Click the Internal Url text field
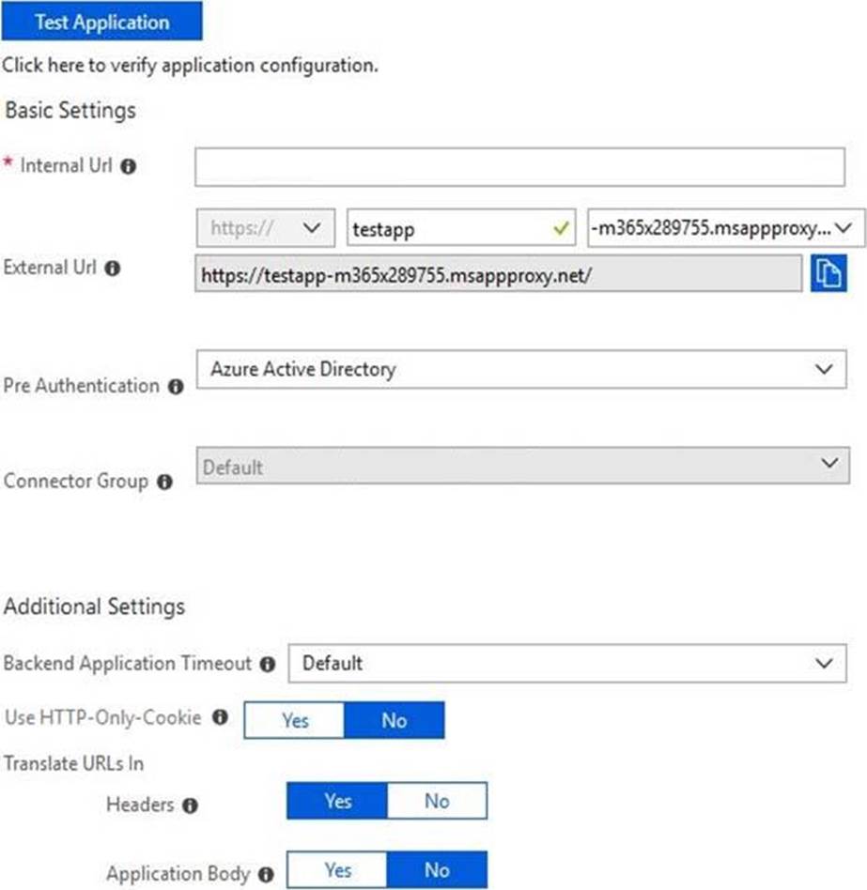 click(x=520, y=167)
